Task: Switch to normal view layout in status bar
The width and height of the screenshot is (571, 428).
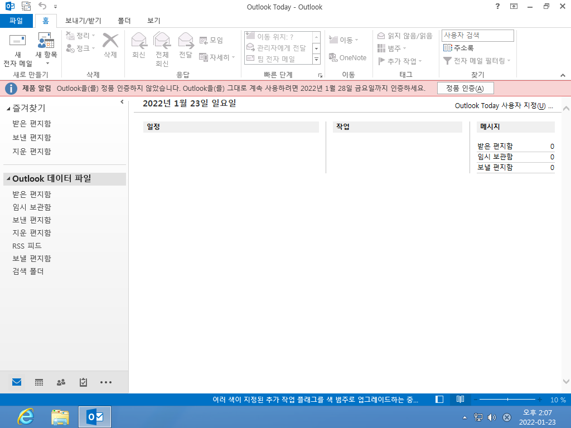Action: click(439, 400)
